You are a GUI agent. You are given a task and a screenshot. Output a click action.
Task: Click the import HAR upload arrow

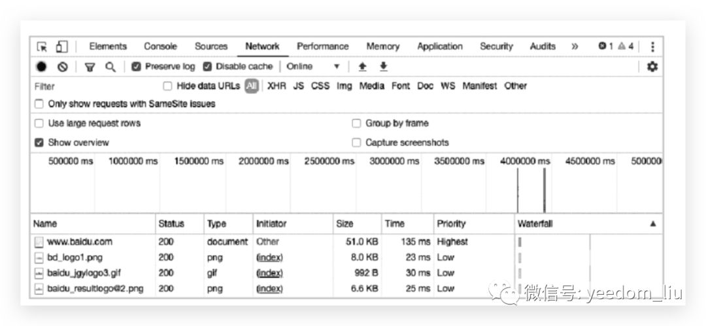(362, 67)
